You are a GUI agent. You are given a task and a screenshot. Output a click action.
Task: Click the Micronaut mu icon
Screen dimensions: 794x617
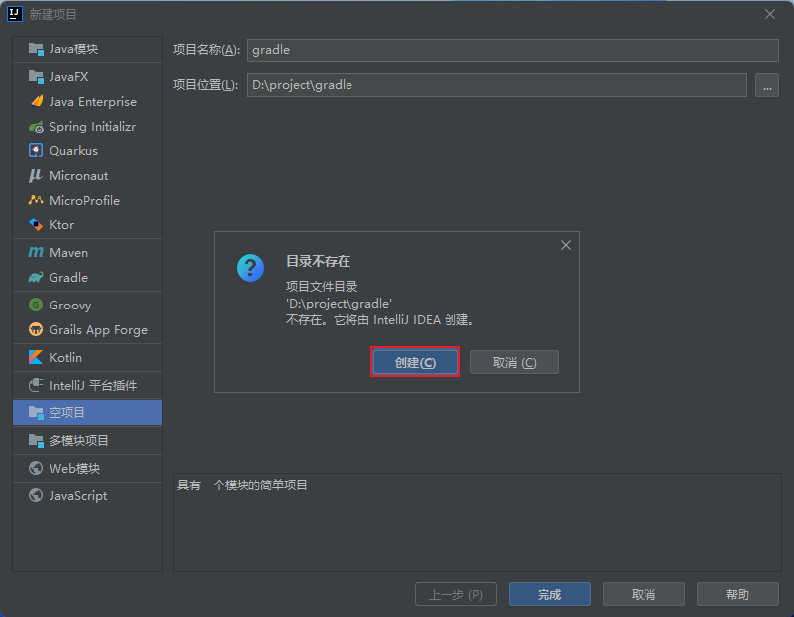click(x=36, y=175)
